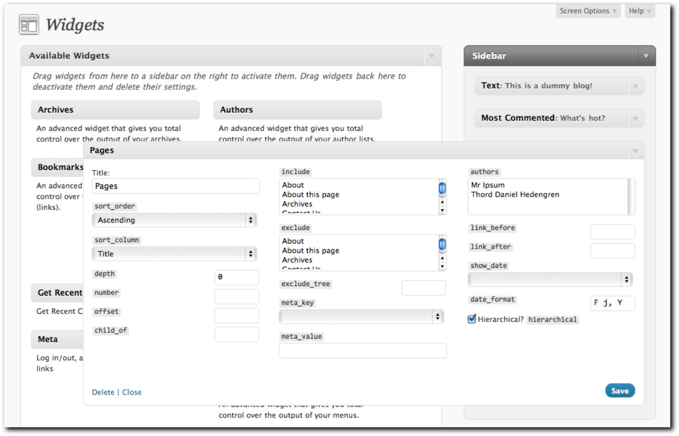Click the link_after input field

click(x=613, y=251)
